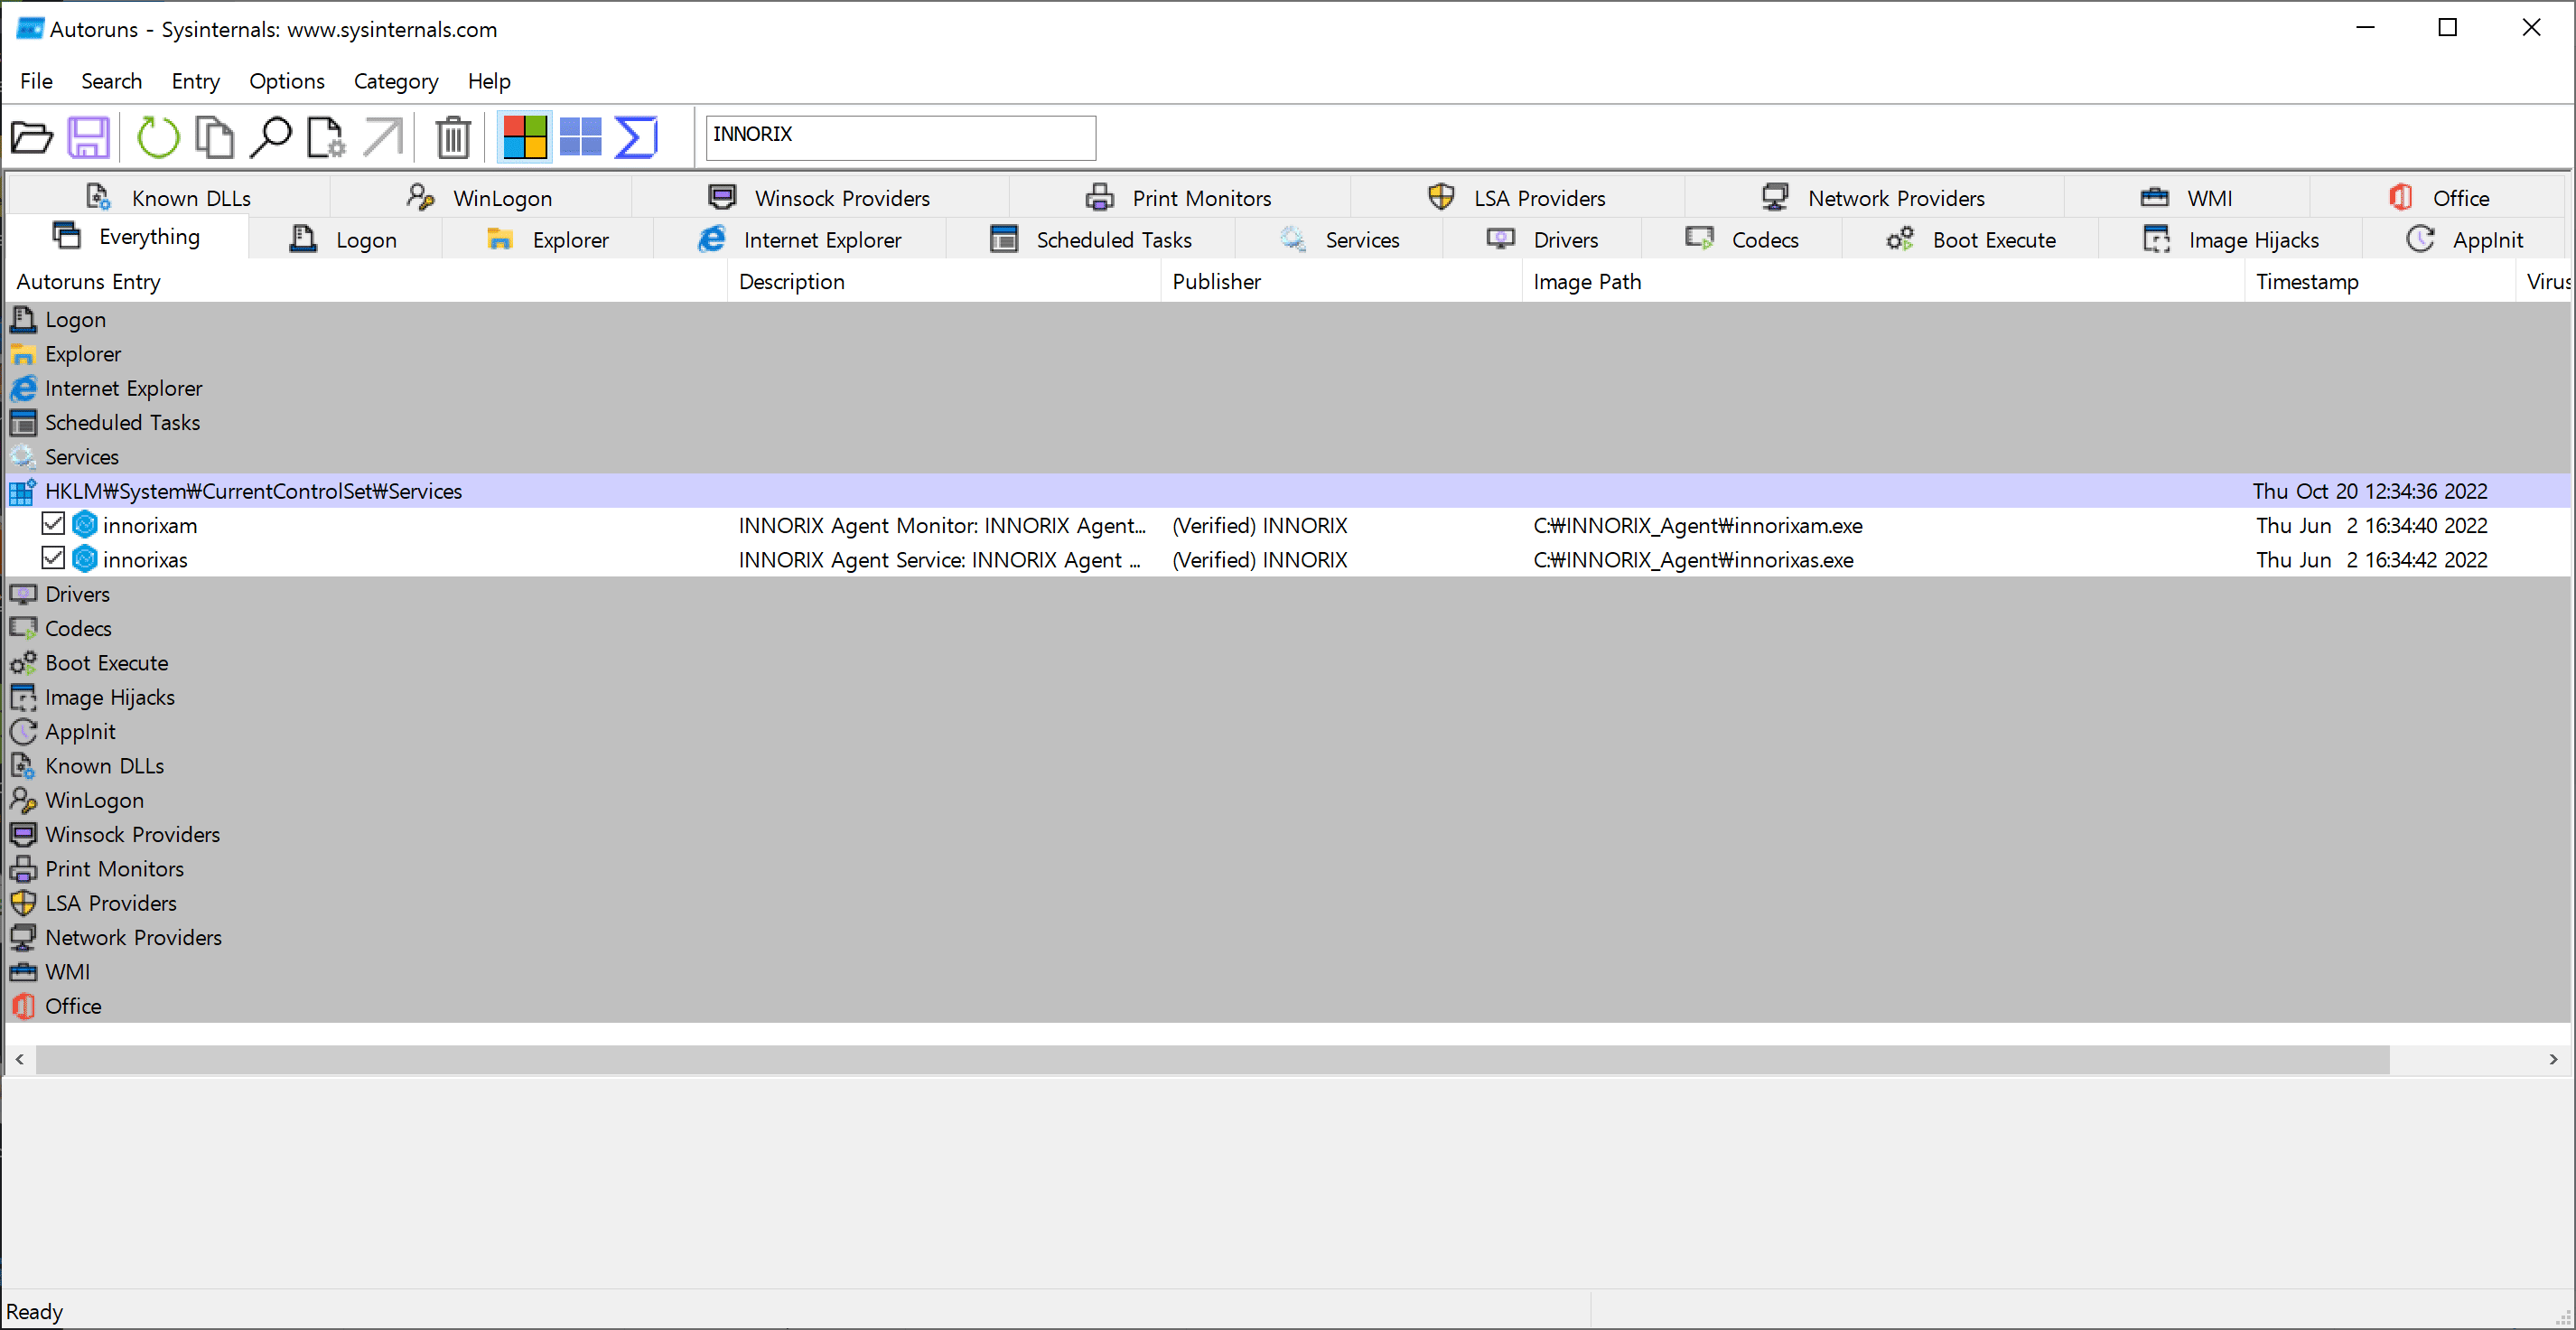
Task: Select the Logon category row in list
Action: (x=75, y=320)
